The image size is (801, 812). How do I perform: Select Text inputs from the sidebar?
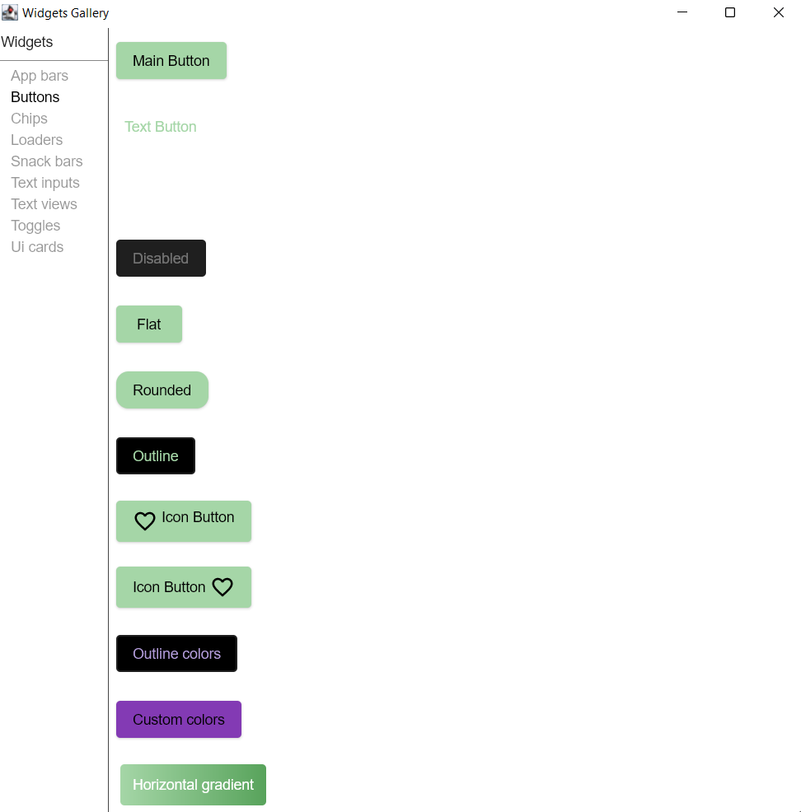tap(45, 182)
